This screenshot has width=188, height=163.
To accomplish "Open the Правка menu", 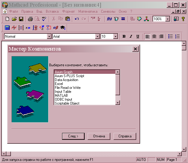I will (x=27, y=11).
